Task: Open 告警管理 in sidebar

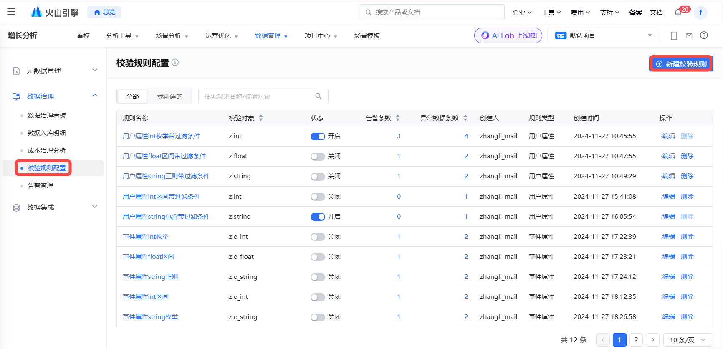Action: pos(40,186)
